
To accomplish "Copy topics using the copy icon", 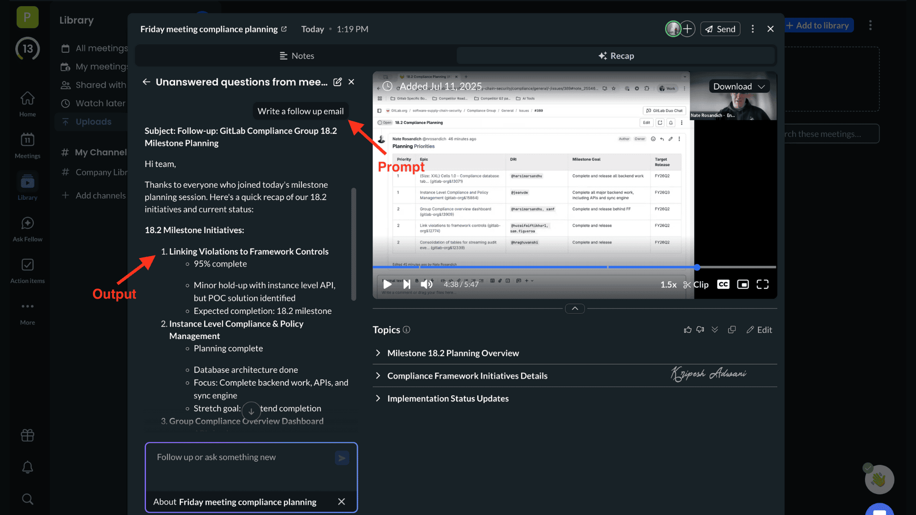I will pos(732,330).
